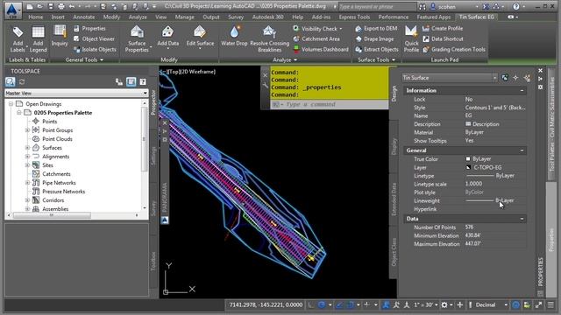Image resolution: width=561 pixels, height=315 pixels.
Task: Click the True Color ByLayer swatch
Action: tap(467, 159)
